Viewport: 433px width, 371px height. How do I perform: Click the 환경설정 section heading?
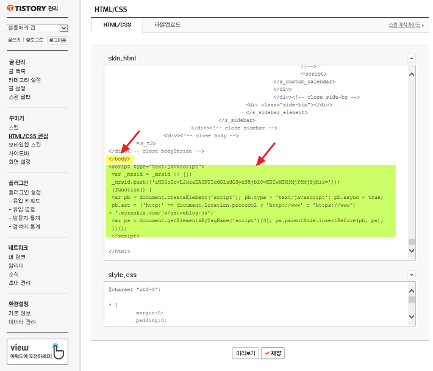(x=18, y=304)
